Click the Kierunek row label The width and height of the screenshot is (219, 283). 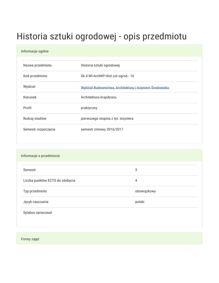[30, 97]
